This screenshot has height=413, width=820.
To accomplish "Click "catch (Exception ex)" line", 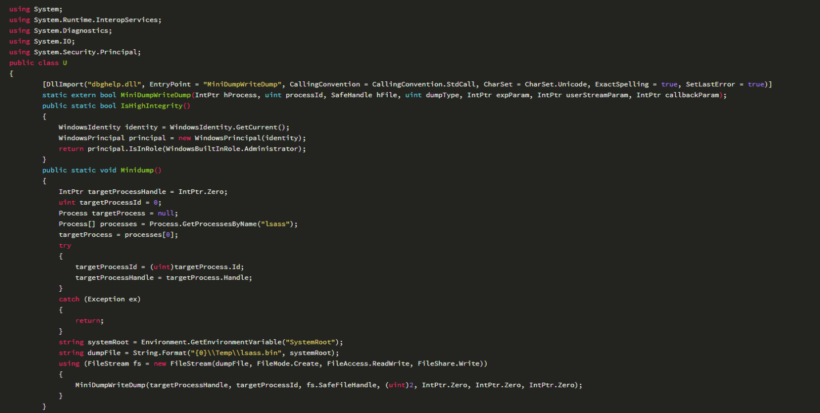I will coord(100,299).
